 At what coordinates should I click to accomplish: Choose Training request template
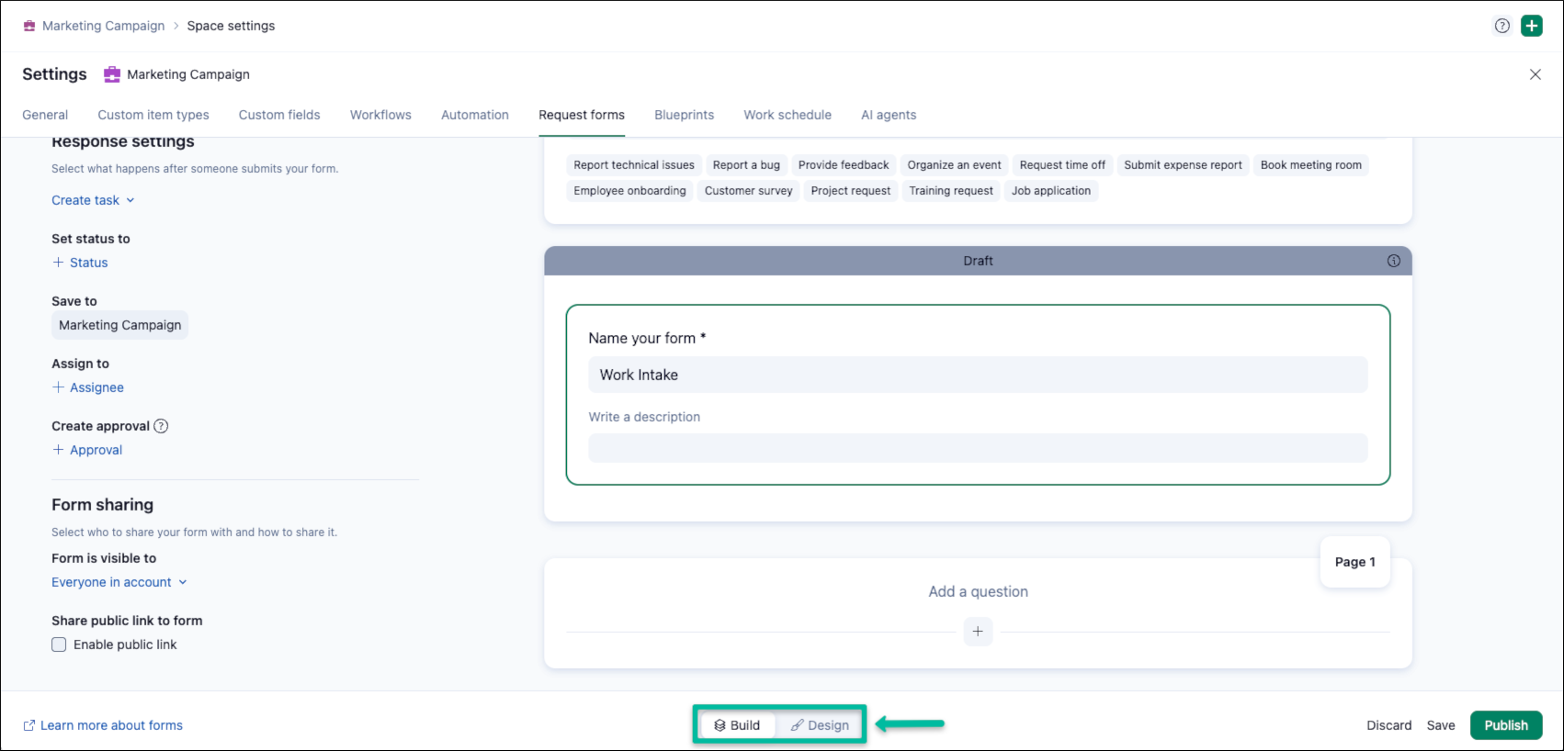[x=951, y=191]
